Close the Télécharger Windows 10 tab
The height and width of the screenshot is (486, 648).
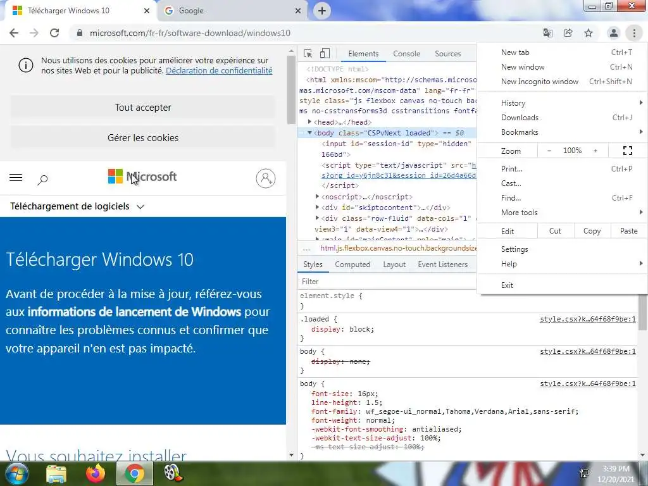coord(147,11)
